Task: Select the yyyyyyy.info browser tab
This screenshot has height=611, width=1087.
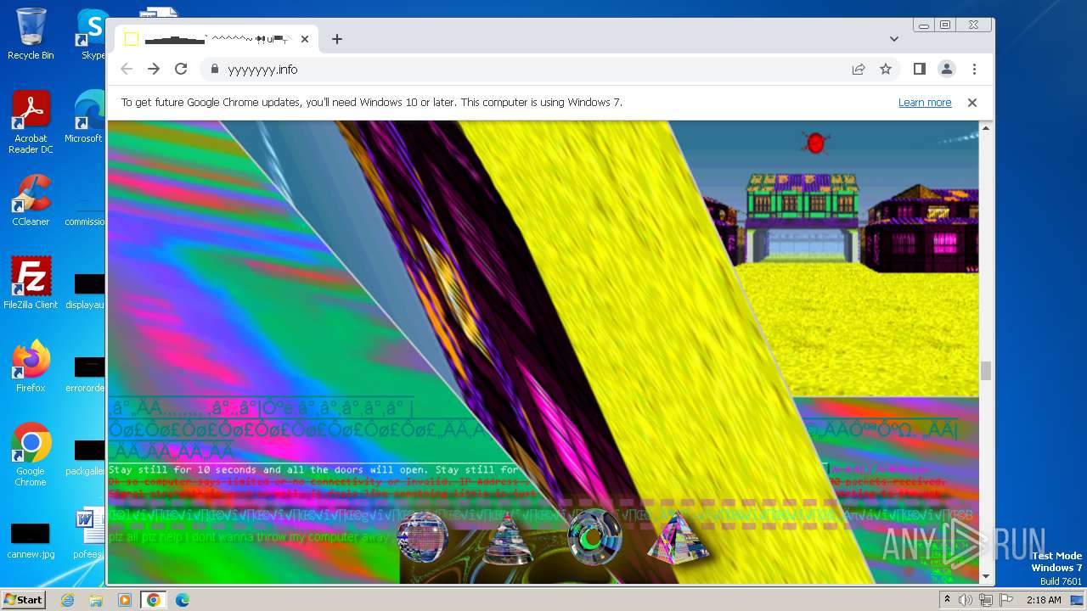Action: tap(217, 39)
